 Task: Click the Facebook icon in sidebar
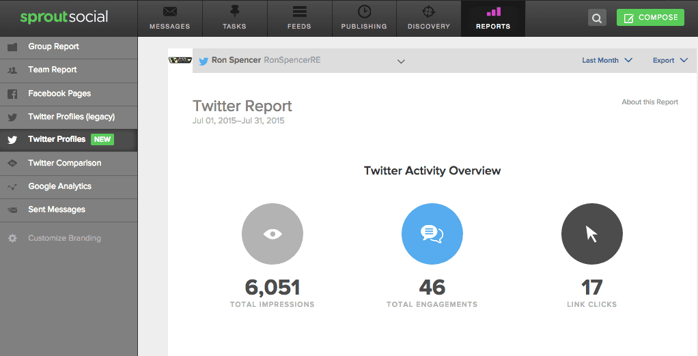pyautogui.click(x=12, y=94)
